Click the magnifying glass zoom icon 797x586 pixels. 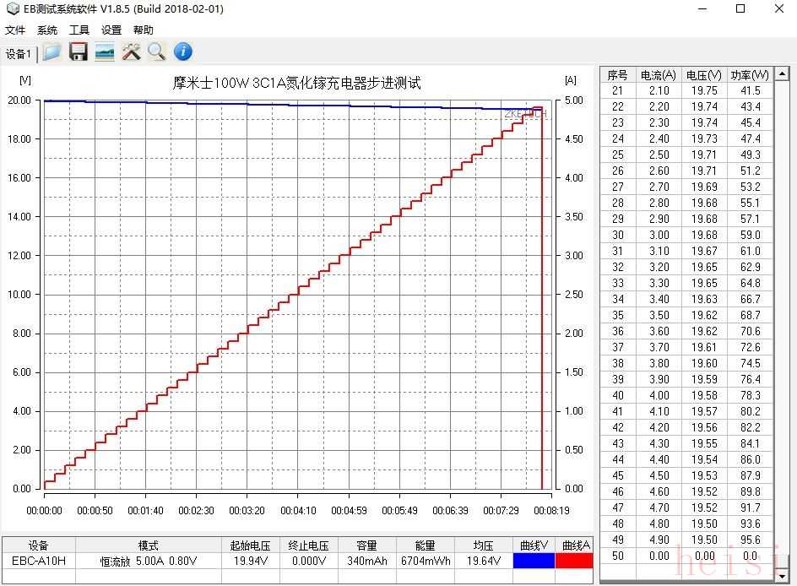(x=156, y=52)
